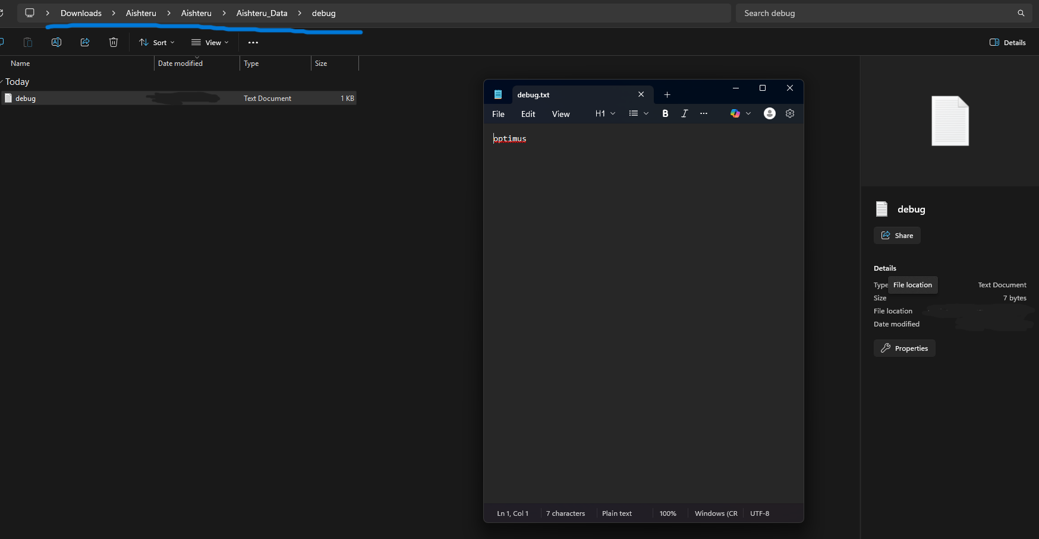Open the Explorer See more ellipsis menu
1039x539 pixels.
click(x=253, y=43)
